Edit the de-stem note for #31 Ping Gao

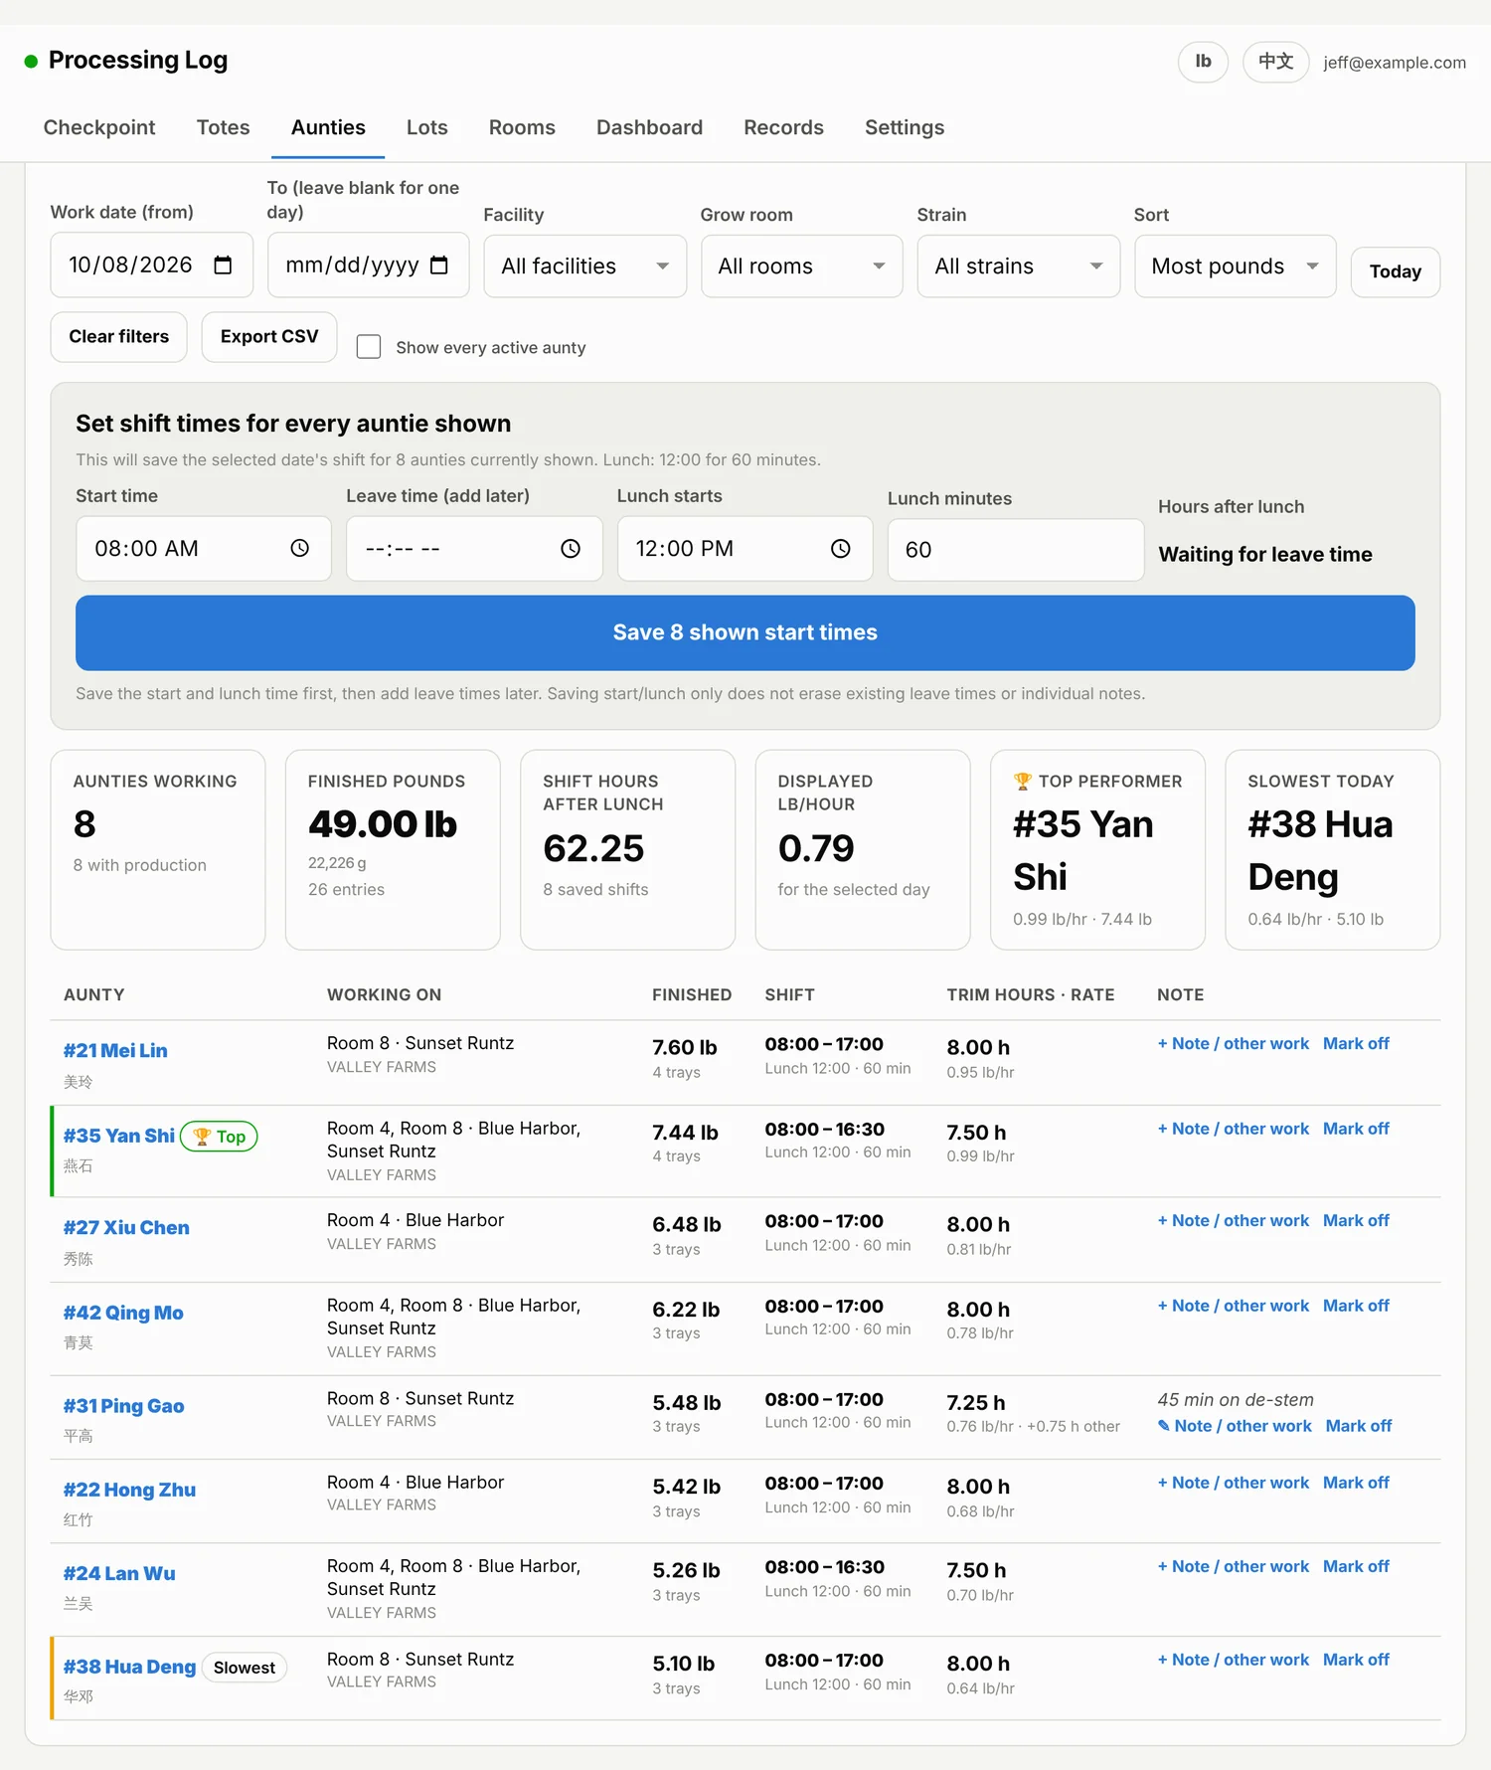[x=1235, y=1426]
